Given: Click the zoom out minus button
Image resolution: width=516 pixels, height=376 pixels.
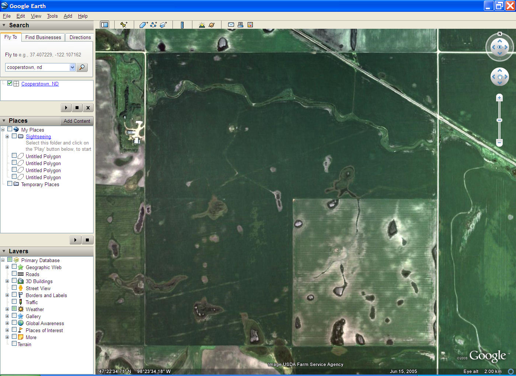Looking at the screenshot, I should pyautogui.click(x=499, y=142).
